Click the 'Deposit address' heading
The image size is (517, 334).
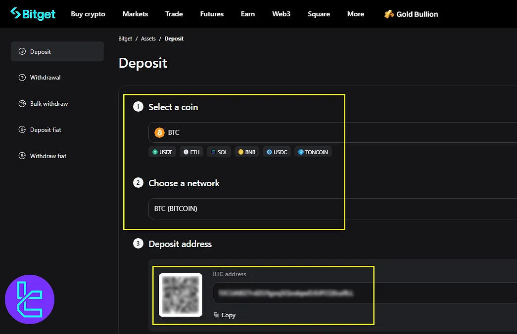(x=180, y=244)
